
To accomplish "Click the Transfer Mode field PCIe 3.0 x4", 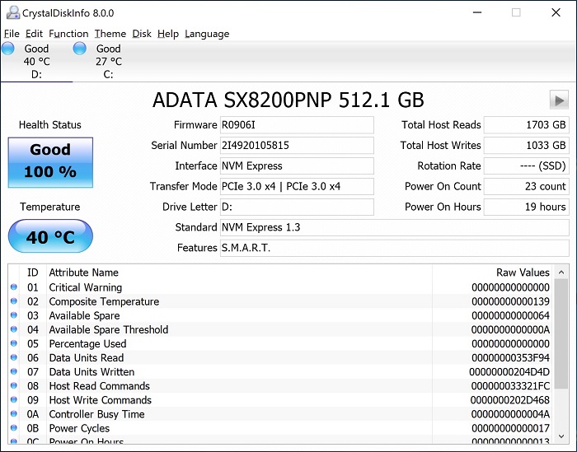I will click(x=297, y=186).
